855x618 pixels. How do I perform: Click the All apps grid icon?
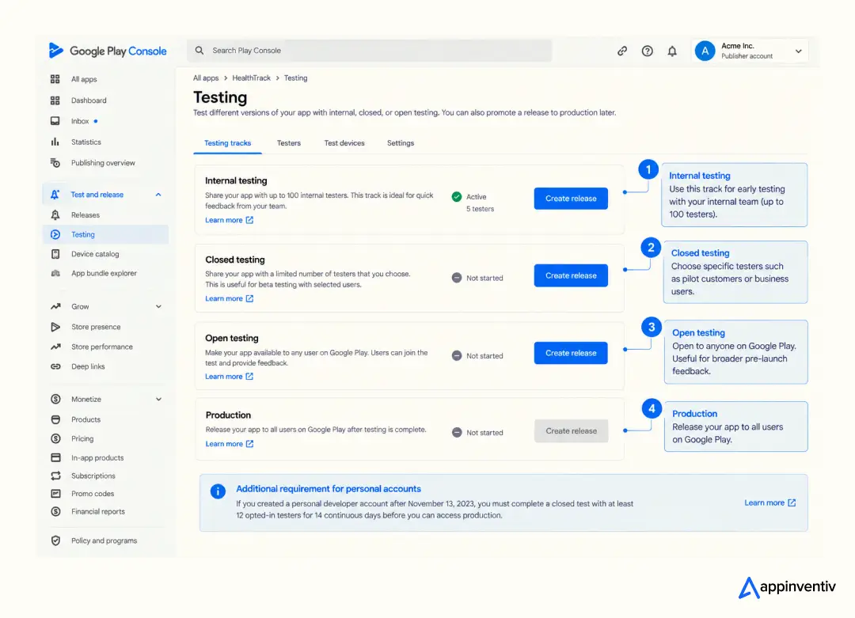pyautogui.click(x=55, y=79)
